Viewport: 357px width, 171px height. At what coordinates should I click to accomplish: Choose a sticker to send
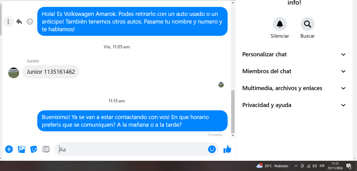34,149
